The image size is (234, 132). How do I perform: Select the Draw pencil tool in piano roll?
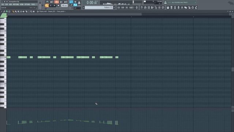point(13,11)
